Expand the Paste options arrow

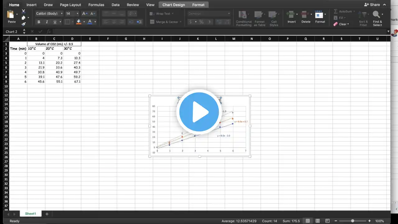click(x=17, y=14)
